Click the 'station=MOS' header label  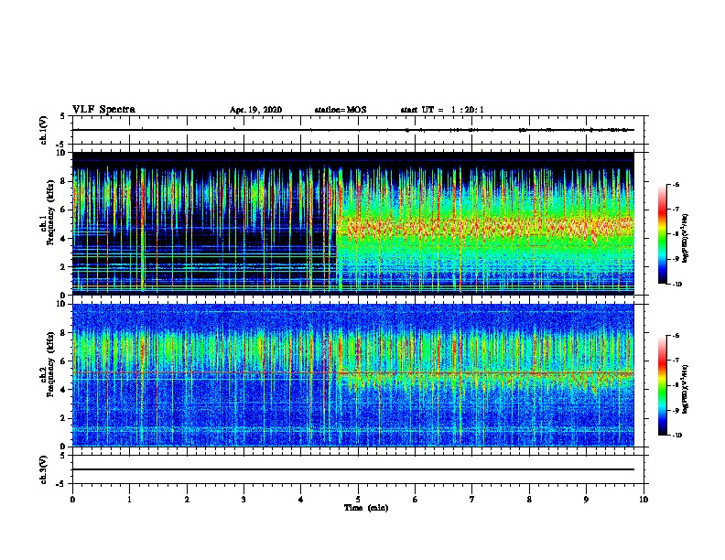pyautogui.click(x=341, y=110)
